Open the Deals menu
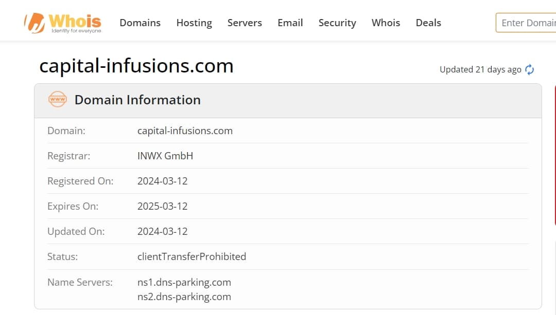556x315 pixels. pyautogui.click(x=428, y=23)
